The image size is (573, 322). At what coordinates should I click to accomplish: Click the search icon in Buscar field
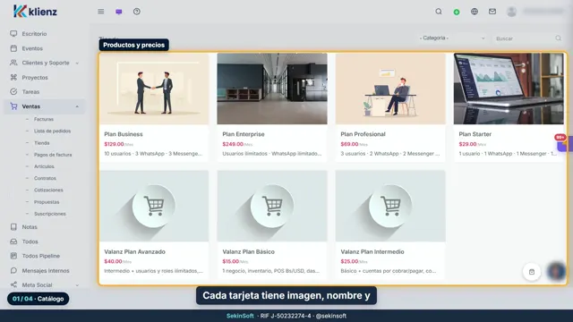point(558,38)
